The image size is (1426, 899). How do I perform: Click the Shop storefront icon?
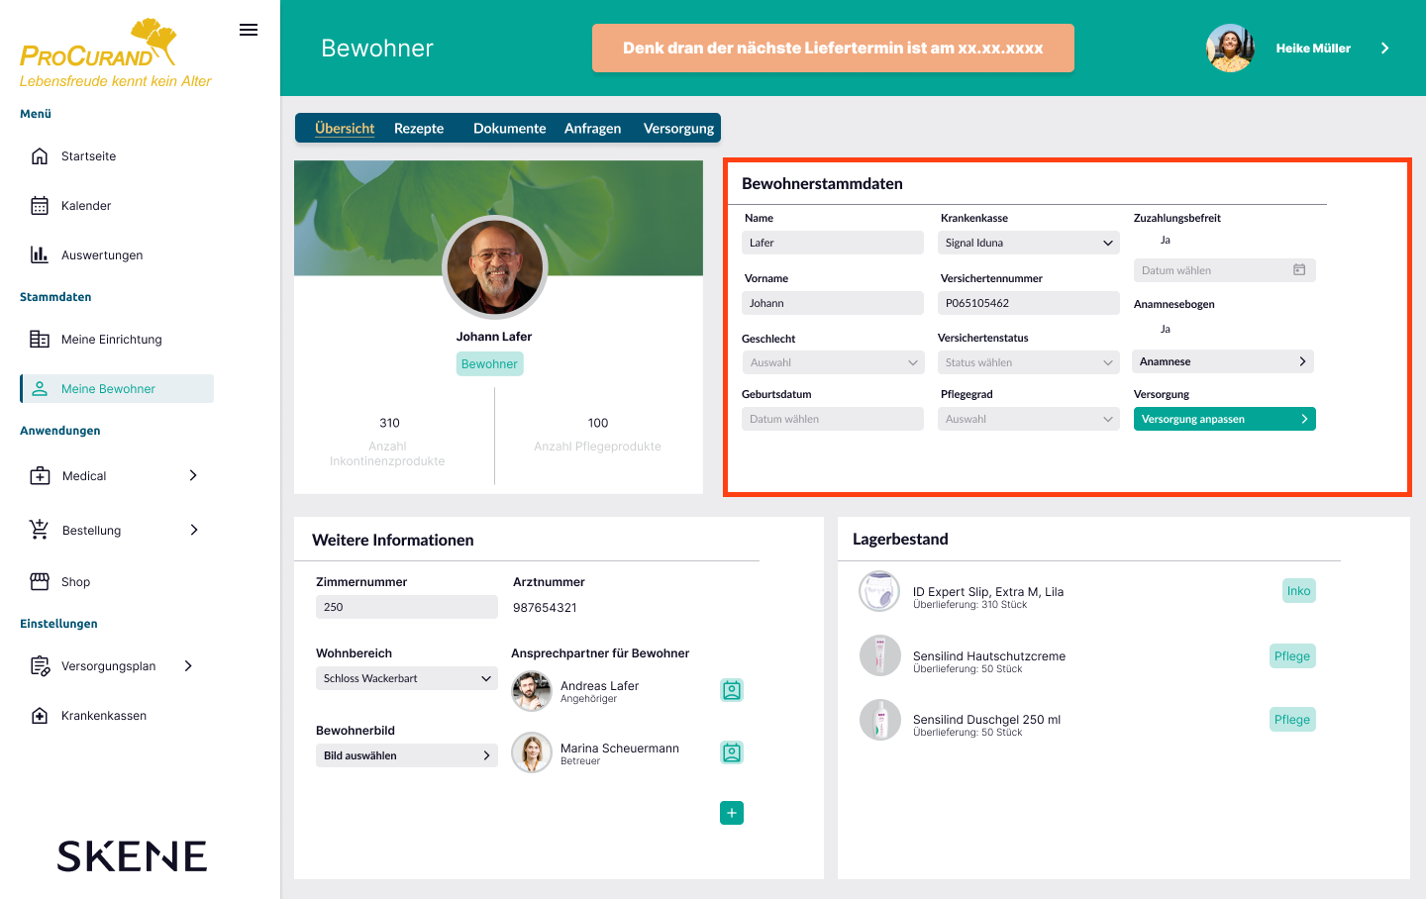pyautogui.click(x=40, y=582)
